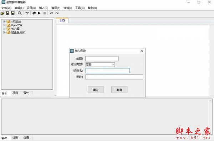Open the 编辑(E) menu
This screenshot has width=214, height=141.
[19, 8]
